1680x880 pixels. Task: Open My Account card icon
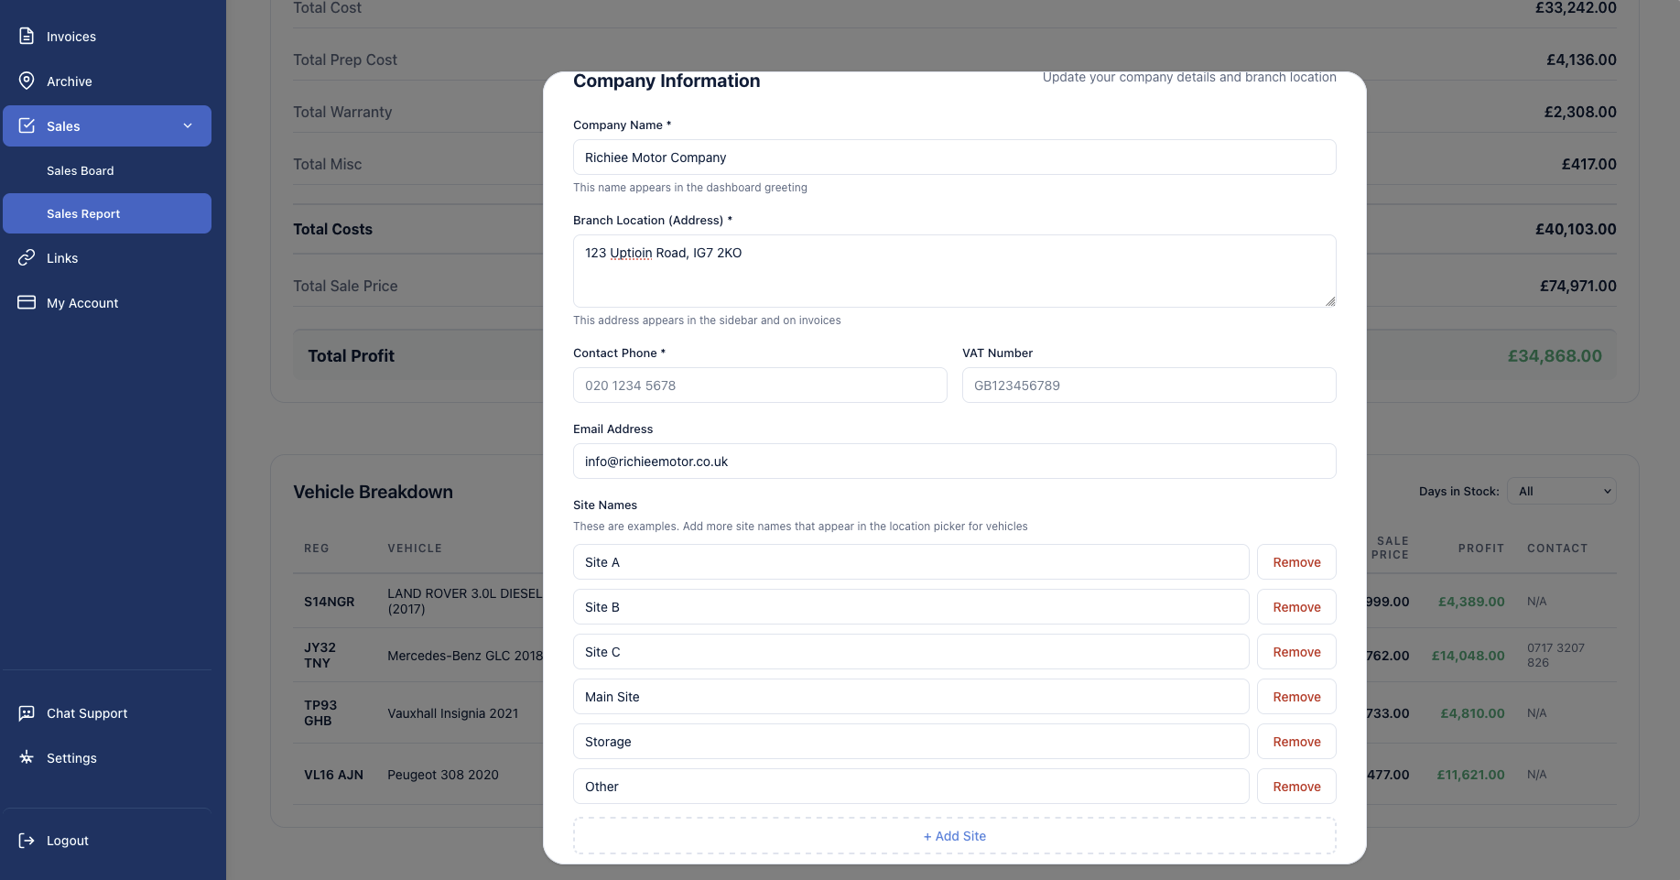click(27, 302)
